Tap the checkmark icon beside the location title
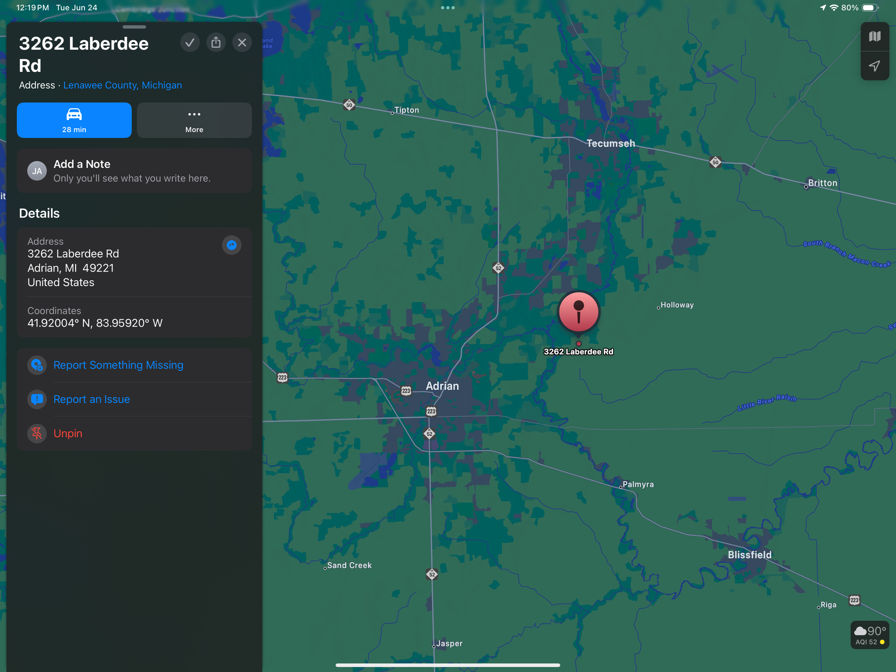Viewport: 896px width, 672px height. [x=189, y=42]
